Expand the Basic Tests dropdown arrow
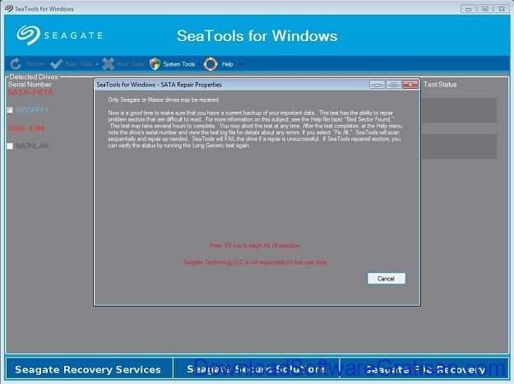514x384 pixels. tap(97, 64)
